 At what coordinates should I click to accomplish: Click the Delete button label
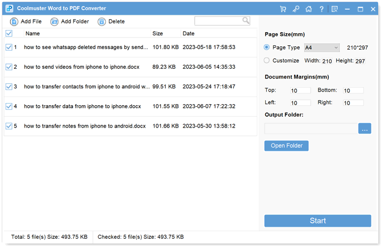116,21
